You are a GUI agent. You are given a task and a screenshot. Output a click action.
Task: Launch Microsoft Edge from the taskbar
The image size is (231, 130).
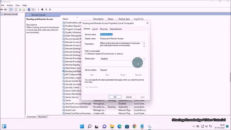(x=119, y=126)
